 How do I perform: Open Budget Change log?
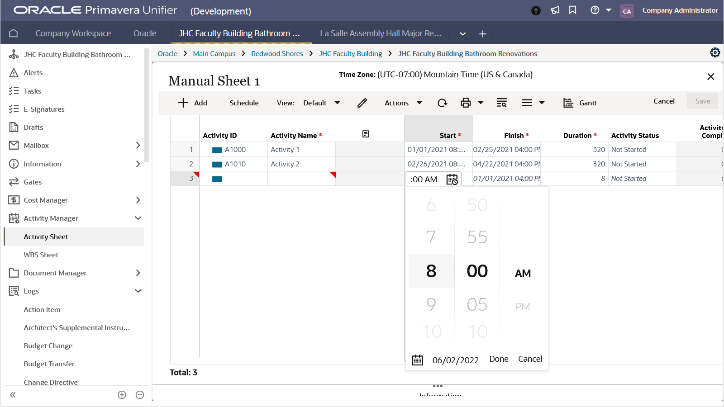48,345
